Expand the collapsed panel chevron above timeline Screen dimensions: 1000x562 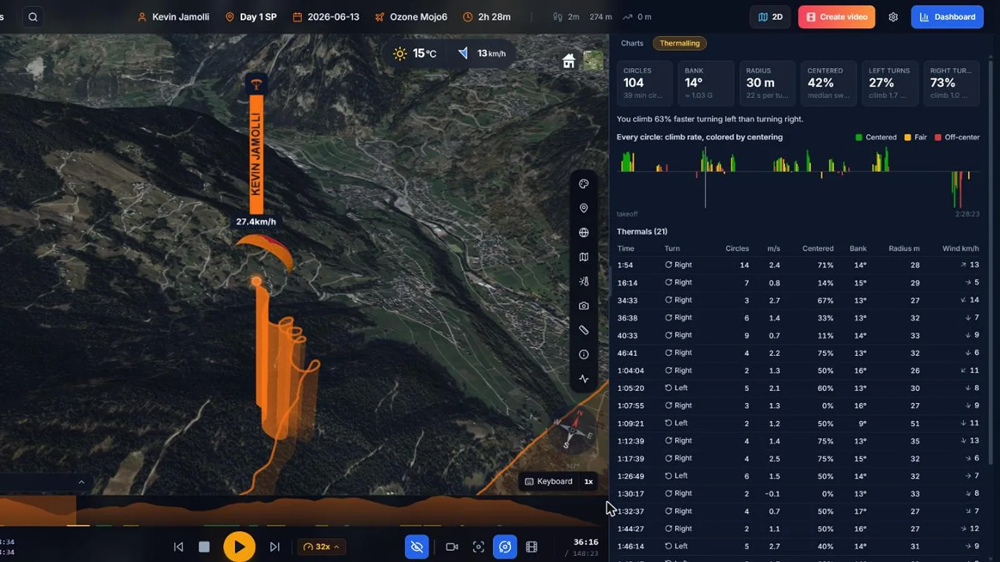[x=81, y=482]
